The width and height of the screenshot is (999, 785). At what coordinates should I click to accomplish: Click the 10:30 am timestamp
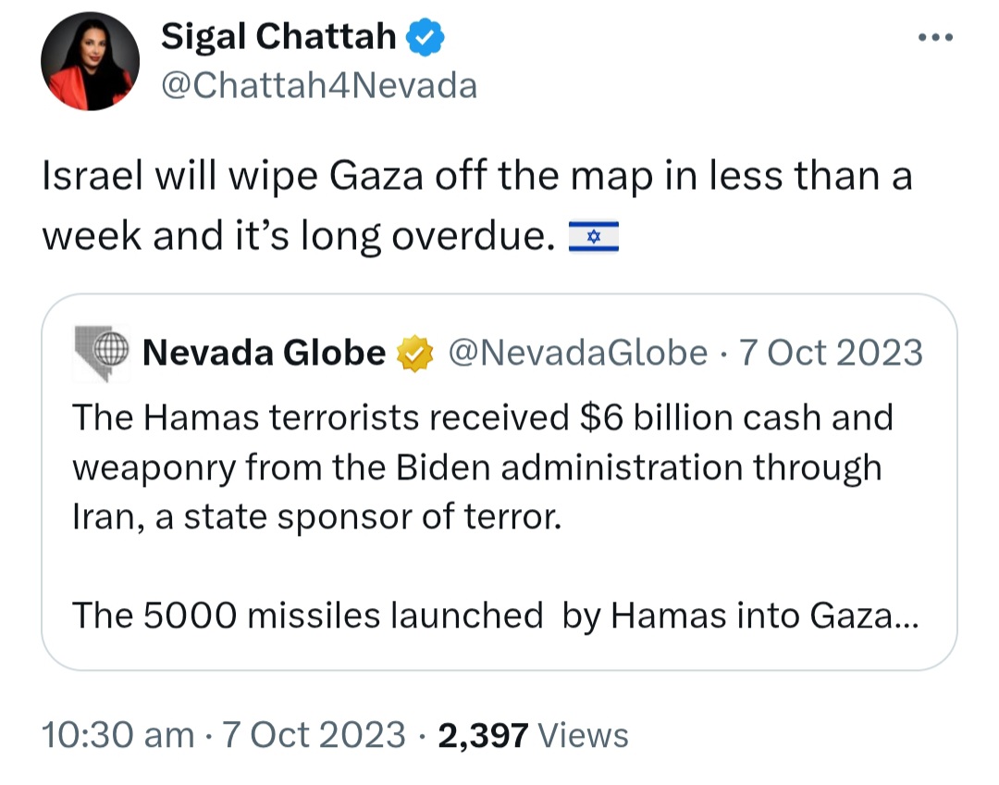pyautogui.click(x=117, y=735)
